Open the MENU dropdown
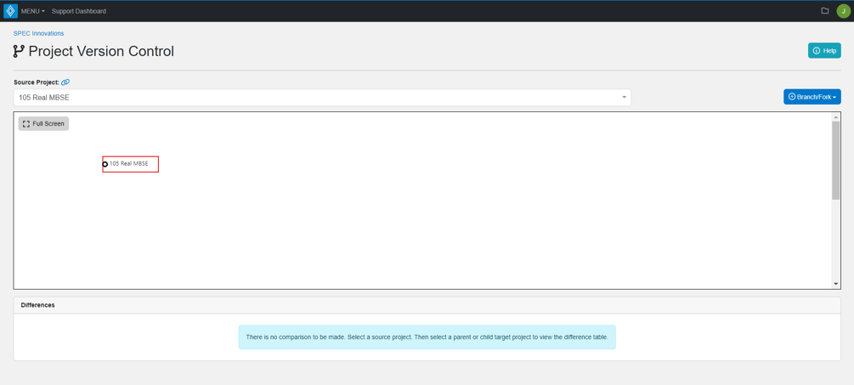The height and width of the screenshot is (385, 854). [x=32, y=11]
